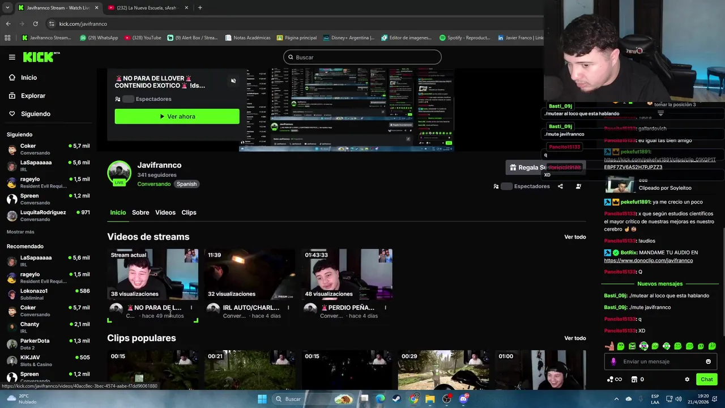Select the pointing hand emote
The image size is (725, 408).
pos(609,346)
